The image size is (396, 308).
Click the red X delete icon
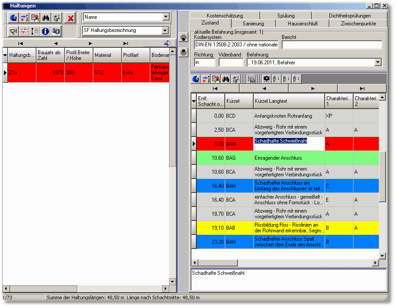(x=70, y=17)
